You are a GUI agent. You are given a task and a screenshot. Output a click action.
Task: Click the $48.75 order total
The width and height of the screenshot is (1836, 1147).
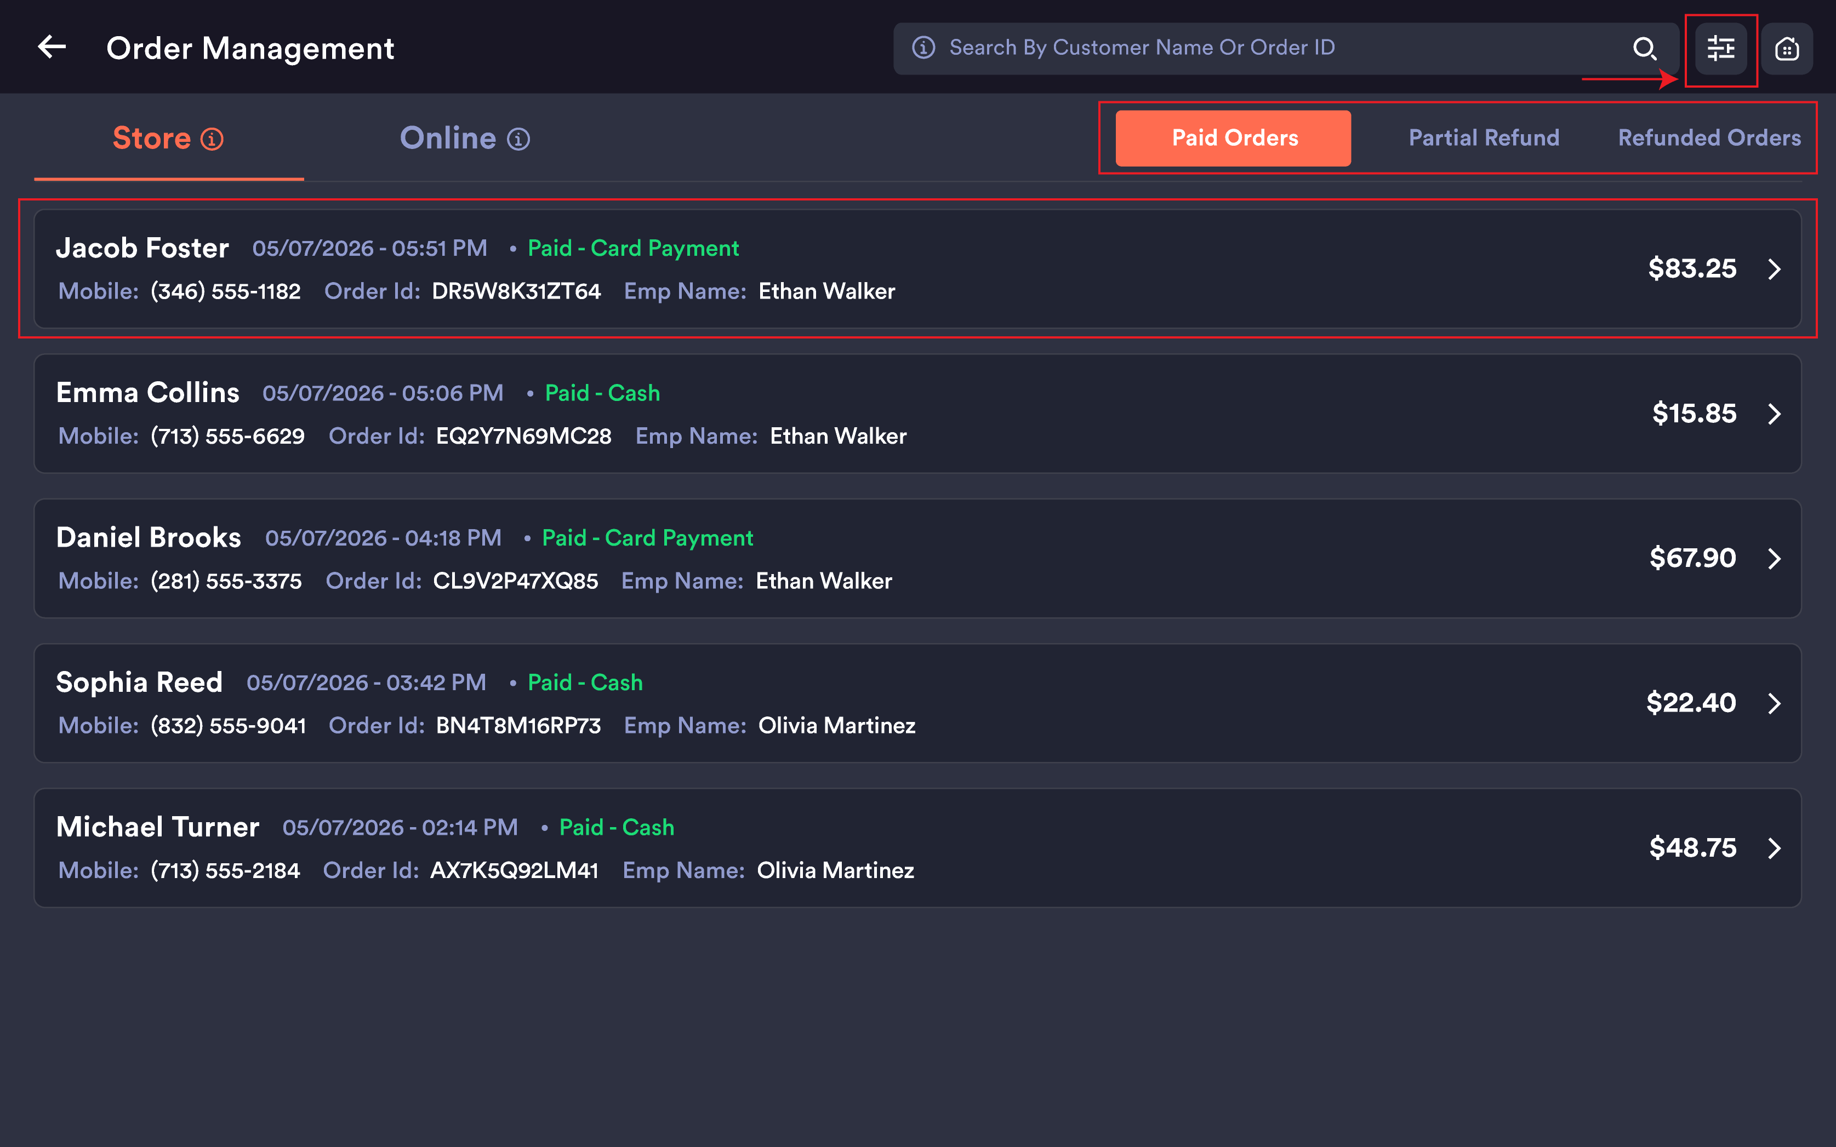(1692, 847)
